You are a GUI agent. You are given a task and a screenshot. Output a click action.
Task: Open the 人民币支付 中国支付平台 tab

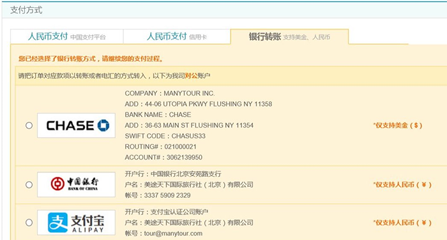[67, 36]
